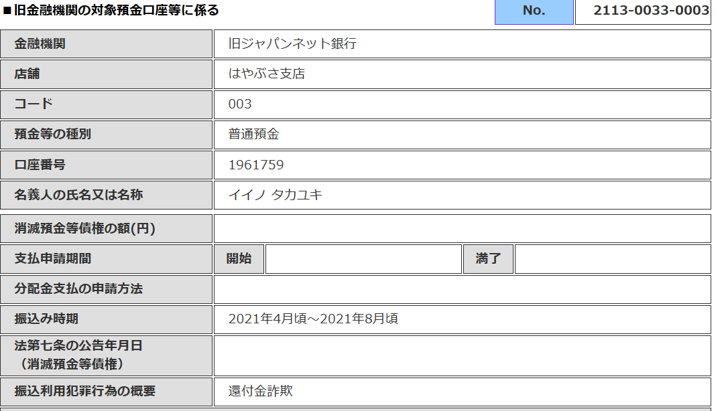Screen dimensions: 724x411
Task: Select the deposit type 普通預金
Action: point(253,135)
